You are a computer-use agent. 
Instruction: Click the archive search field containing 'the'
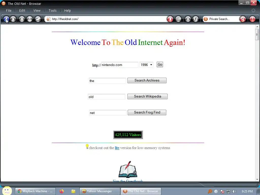click(x=107, y=81)
